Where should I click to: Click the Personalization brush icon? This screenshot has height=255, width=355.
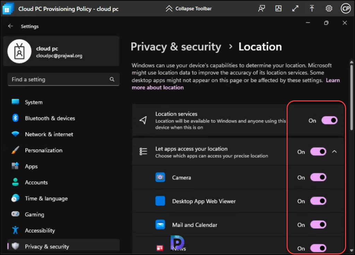tap(15, 150)
